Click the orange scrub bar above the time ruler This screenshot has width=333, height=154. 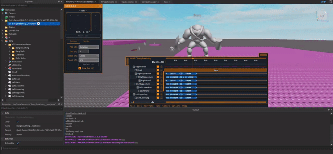(216, 58)
